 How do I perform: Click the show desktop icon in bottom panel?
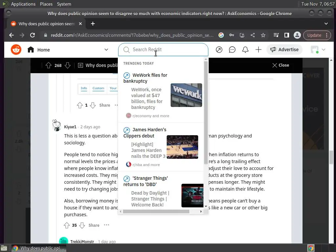click(4, 248)
